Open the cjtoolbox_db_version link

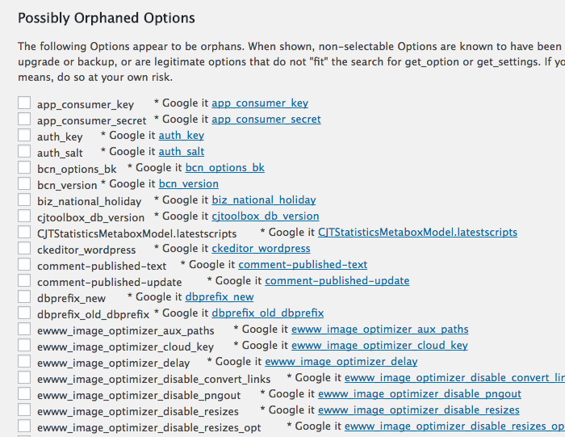click(x=266, y=216)
